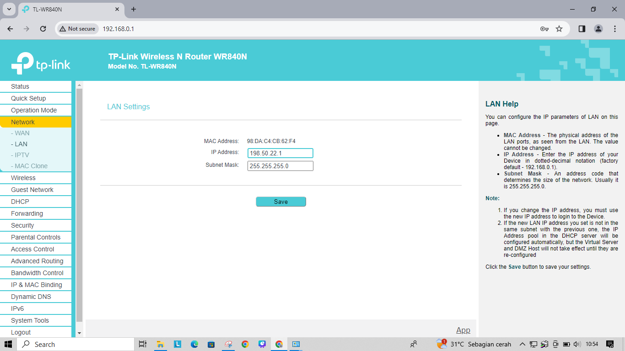Open the IPv6 menu
625x351 pixels.
click(36, 308)
